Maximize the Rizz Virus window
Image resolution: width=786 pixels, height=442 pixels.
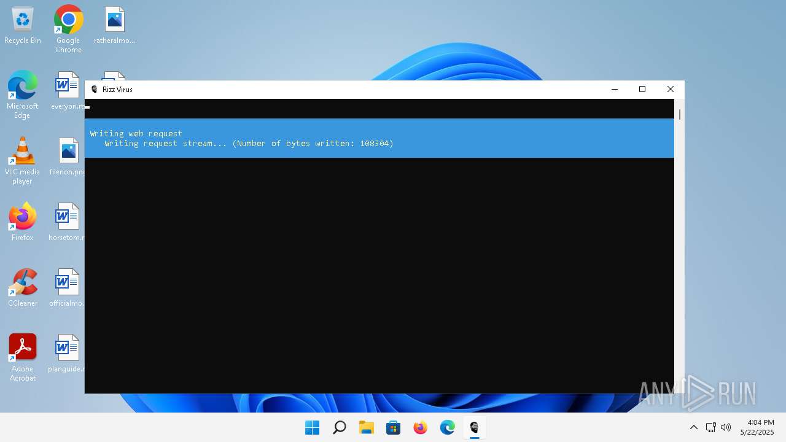click(x=642, y=90)
